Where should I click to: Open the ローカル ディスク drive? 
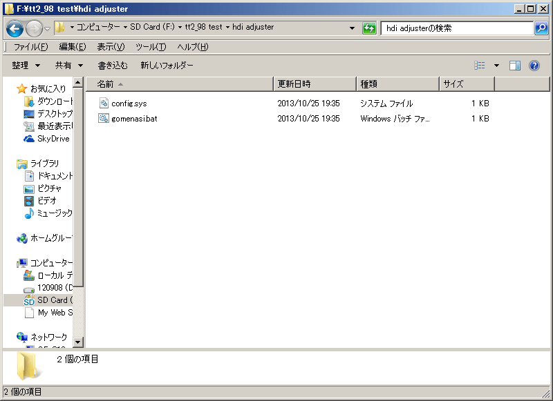click(55, 275)
